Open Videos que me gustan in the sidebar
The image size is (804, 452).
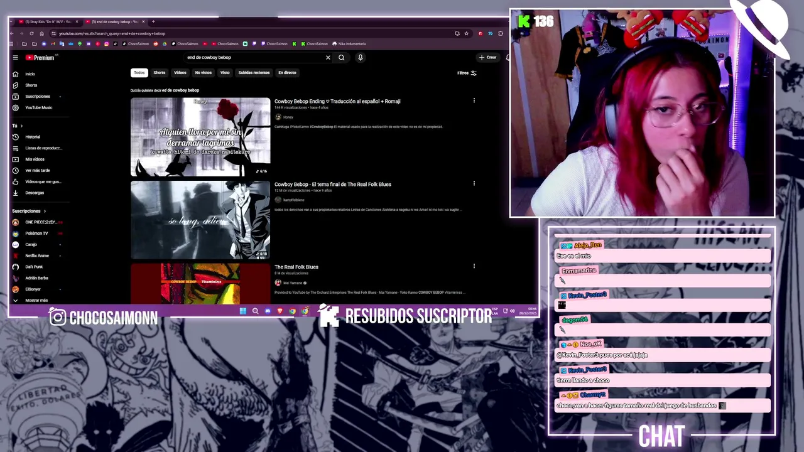tap(36, 181)
